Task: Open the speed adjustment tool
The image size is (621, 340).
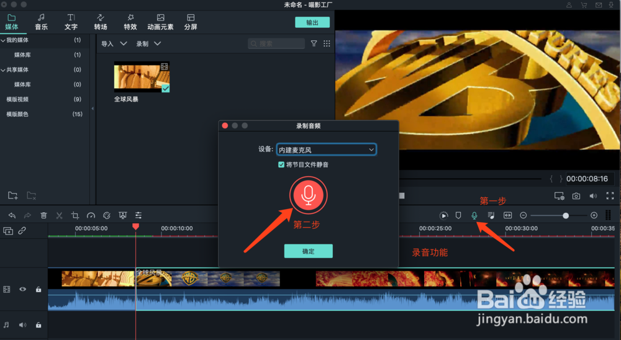Action: coord(91,215)
